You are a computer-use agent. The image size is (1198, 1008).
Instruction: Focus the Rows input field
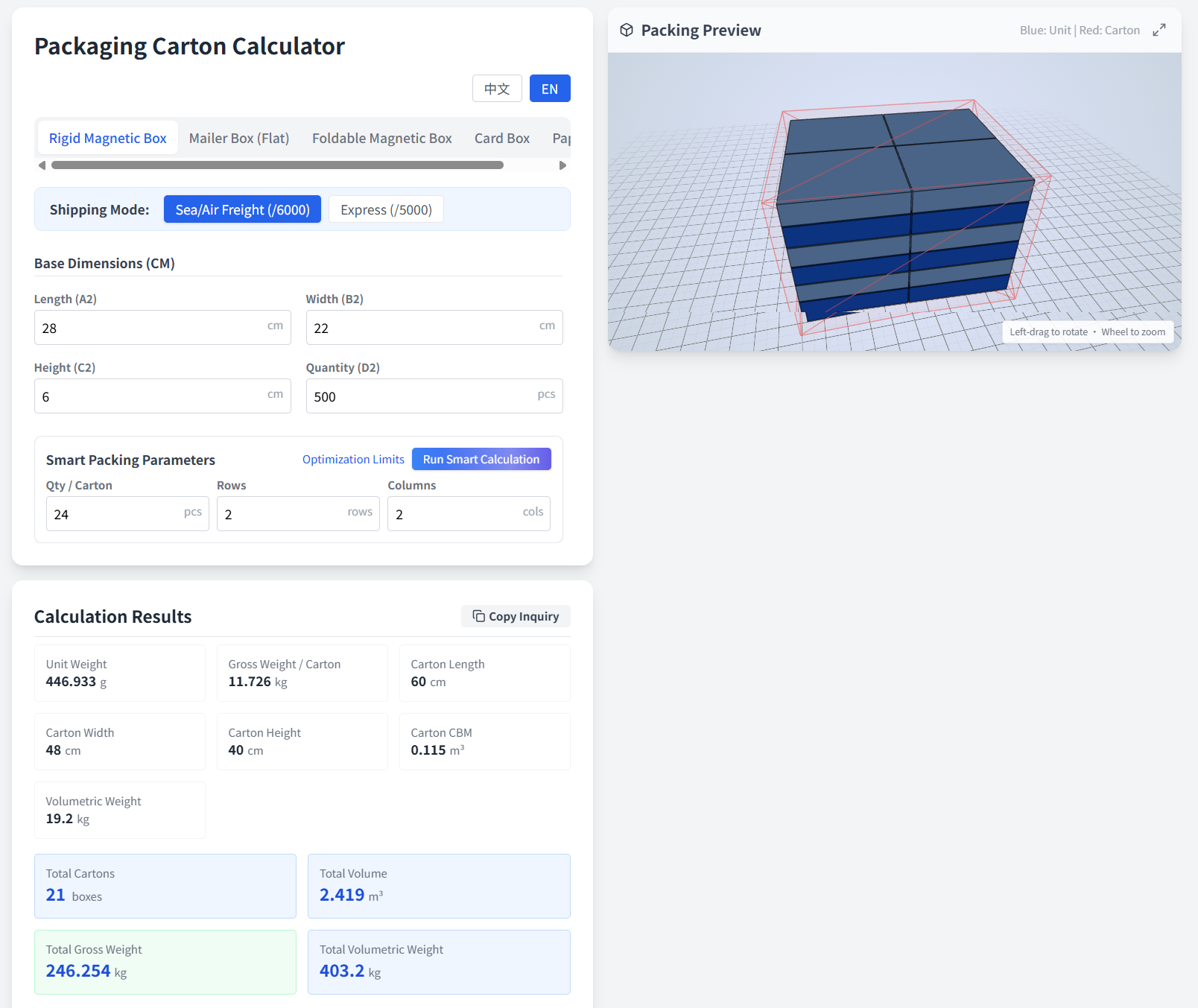[x=298, y=514]
